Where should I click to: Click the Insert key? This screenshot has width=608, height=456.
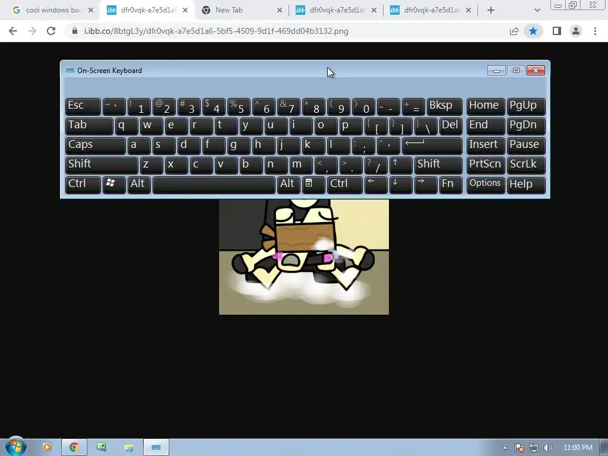(x=486, y=145)
